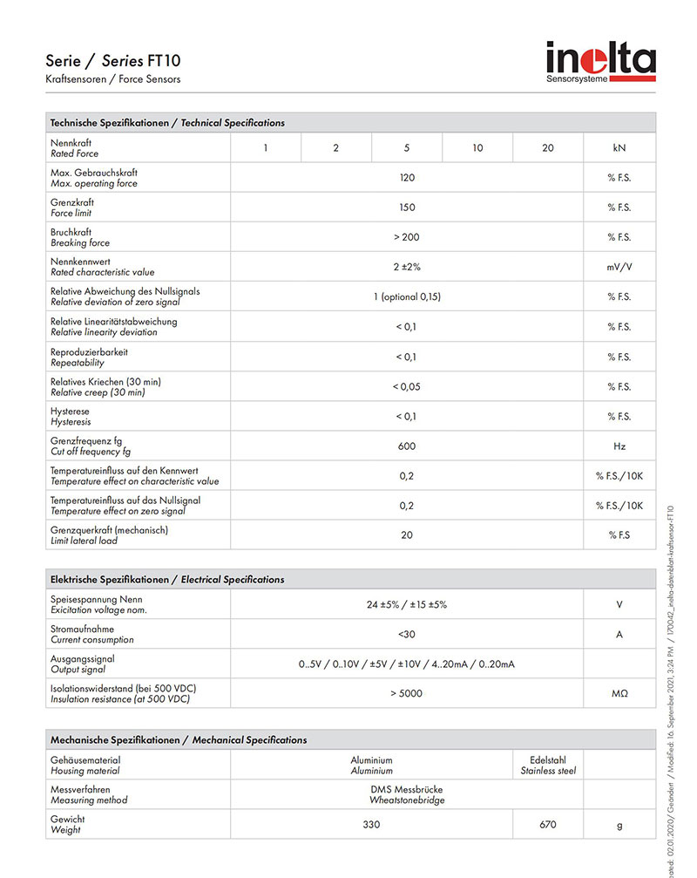
Task: Select the 'Edelstahl Stainless steel' cell
Action: [x=548, y=766]
